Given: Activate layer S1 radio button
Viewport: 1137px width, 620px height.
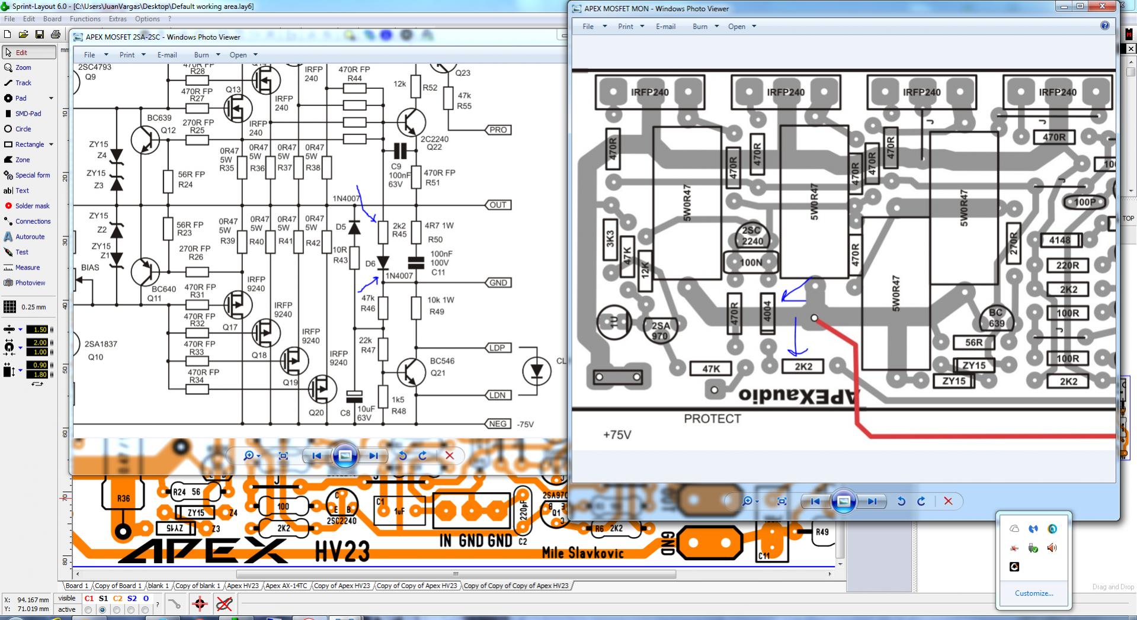Looking at the screenshot, I should click(103, 609).
